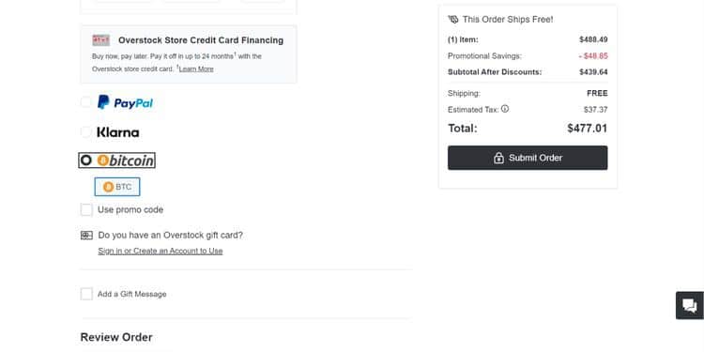Click the Submit Order button
This screenshot has height=352, width=704.
pos(528,158)
